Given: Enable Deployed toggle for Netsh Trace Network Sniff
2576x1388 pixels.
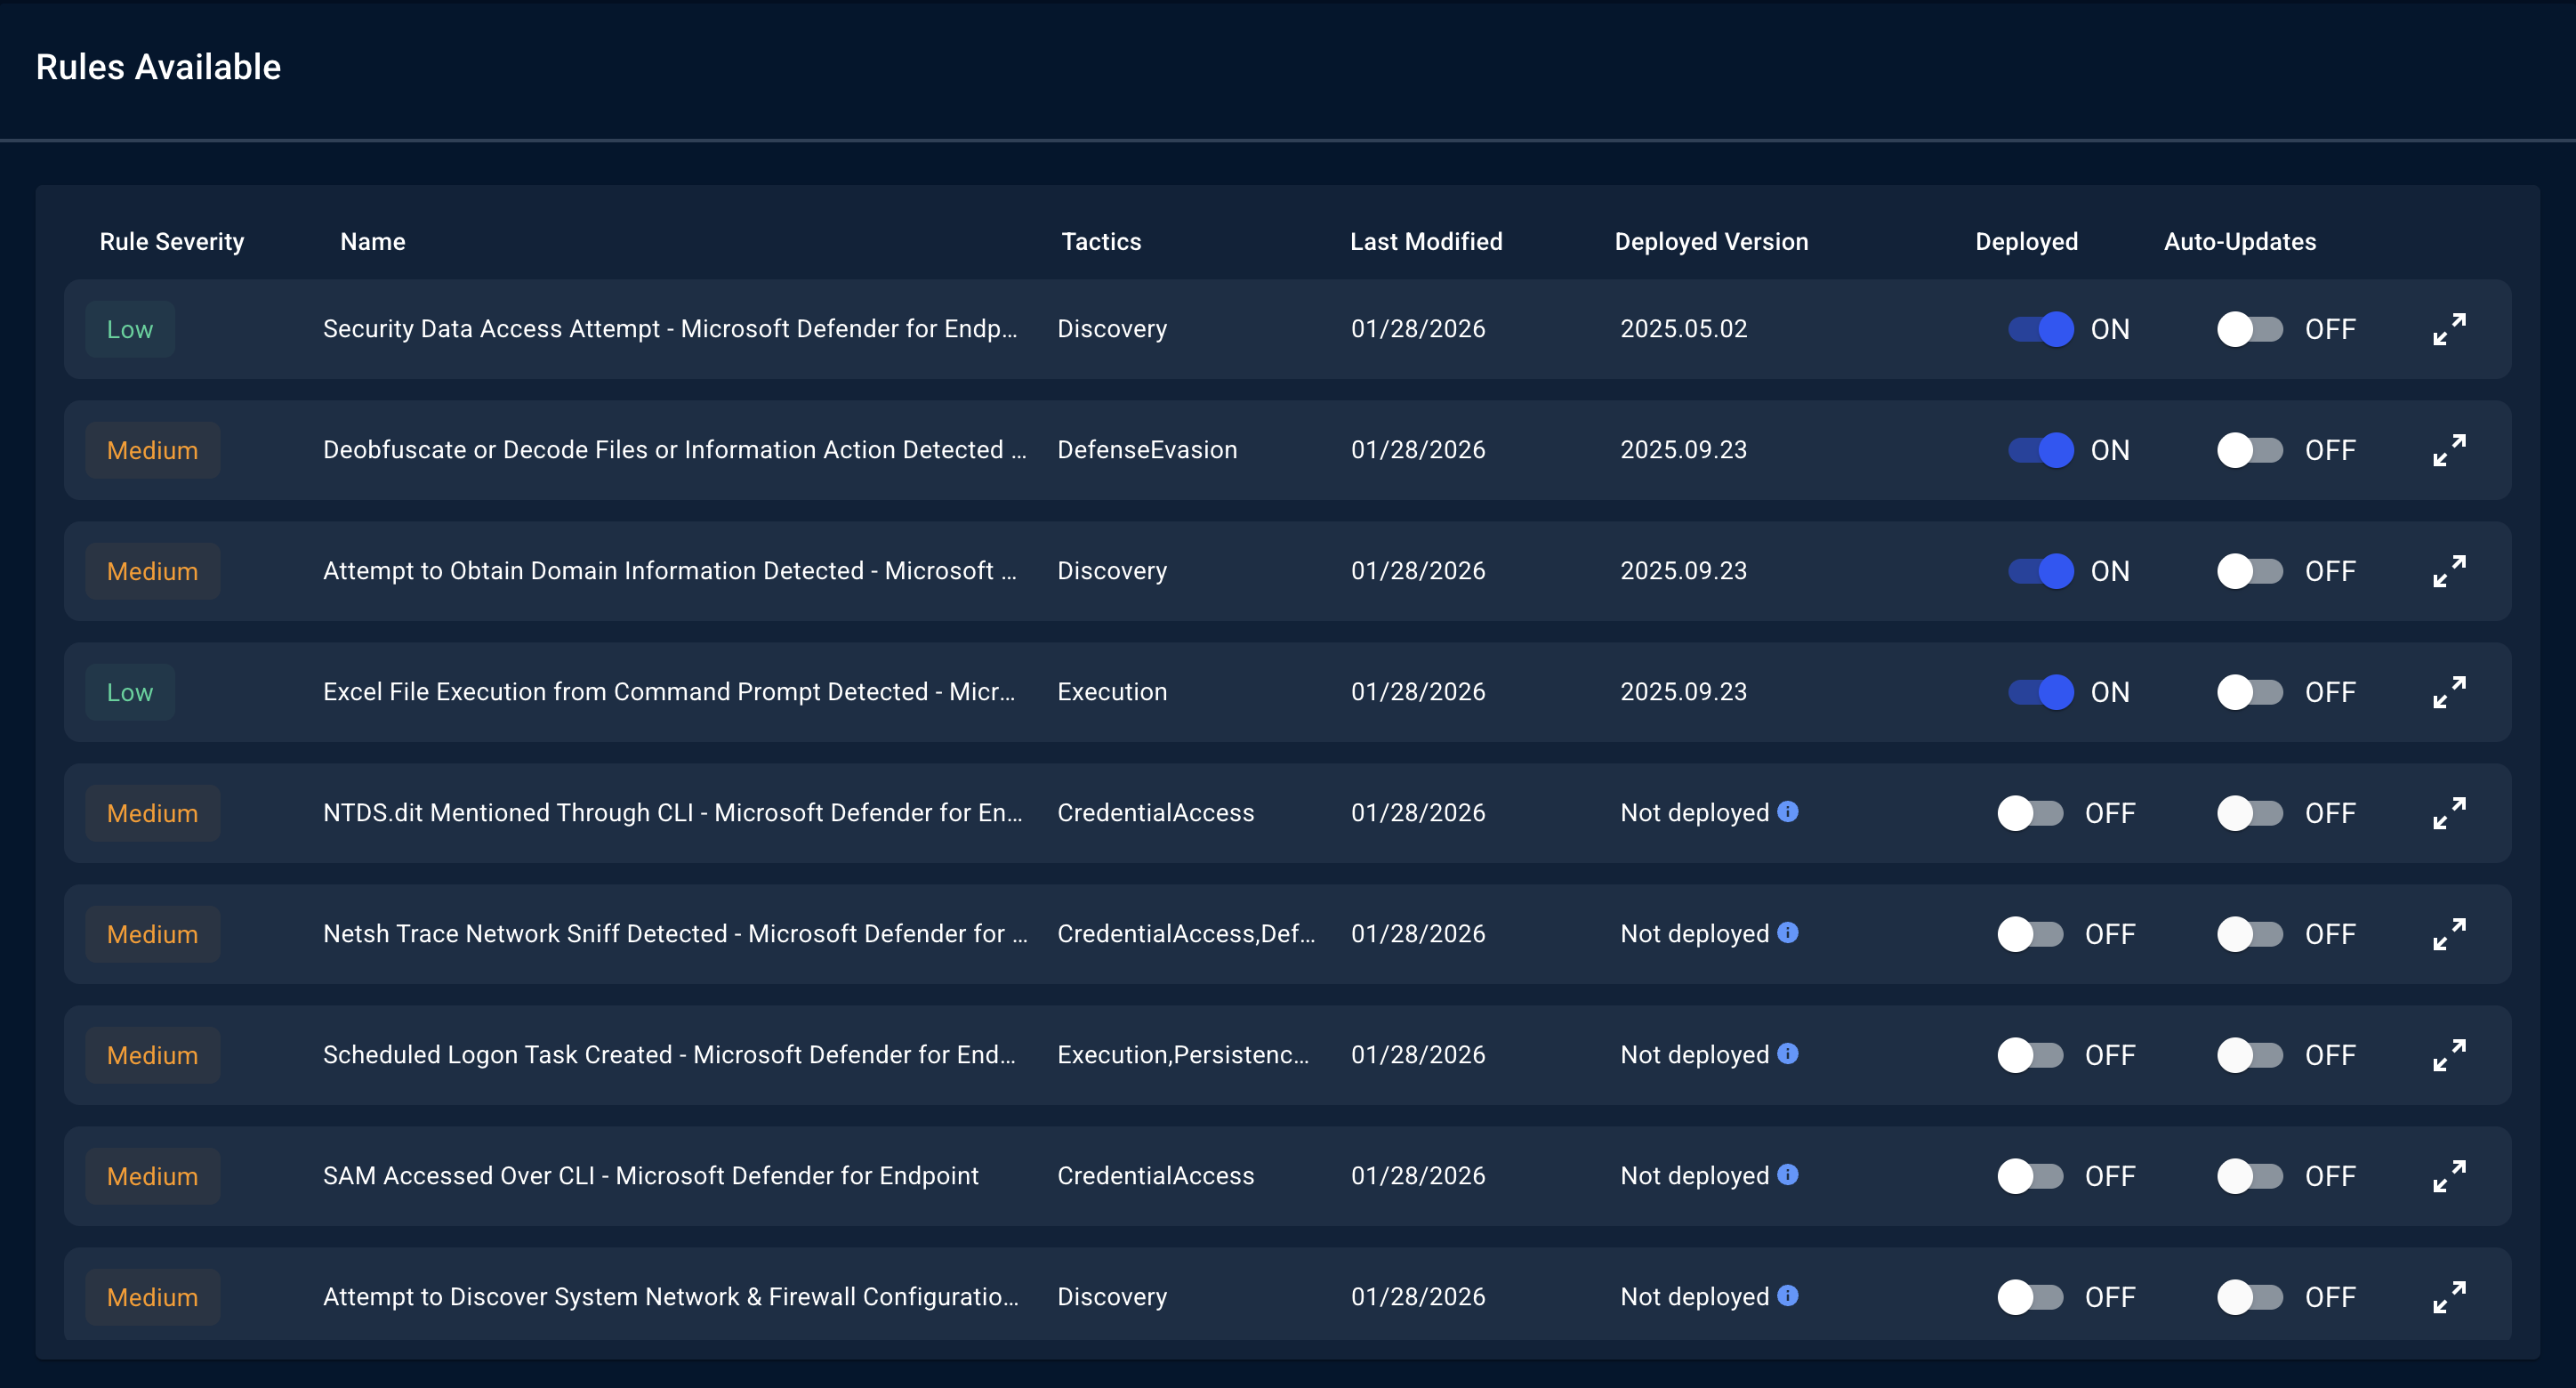Looking at the screenshot, I should click(2030, 934).
